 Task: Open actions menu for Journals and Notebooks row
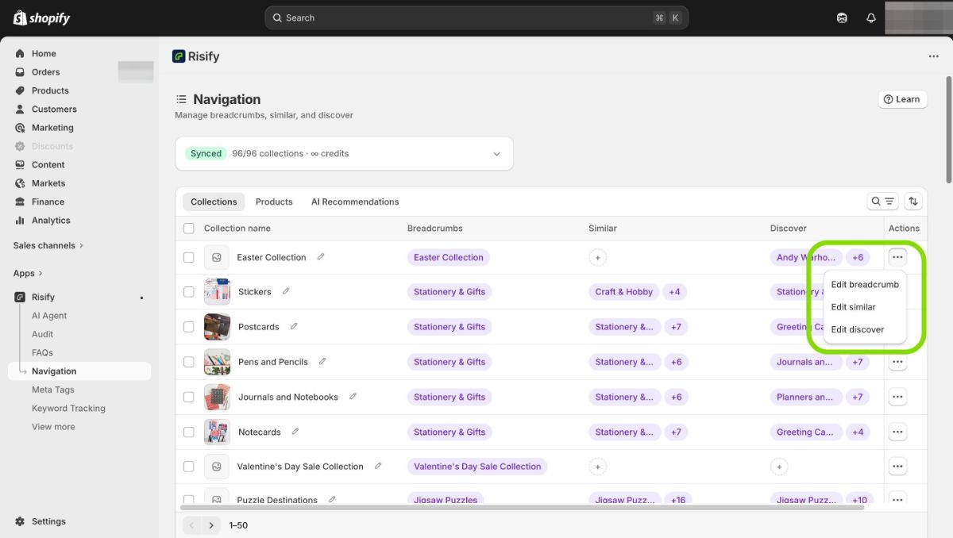coord(897,397)
